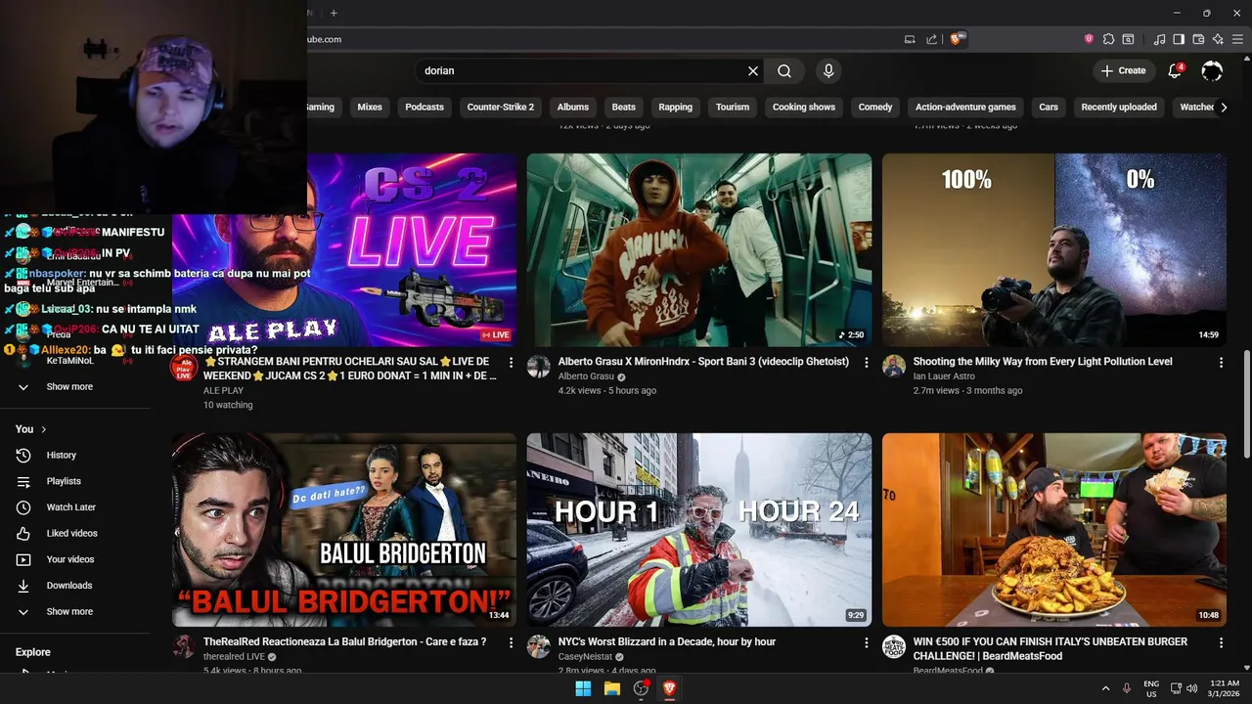Open the Brave Wallet icon
Viewport: 1252px width, 704px height.
[1198, 39]
